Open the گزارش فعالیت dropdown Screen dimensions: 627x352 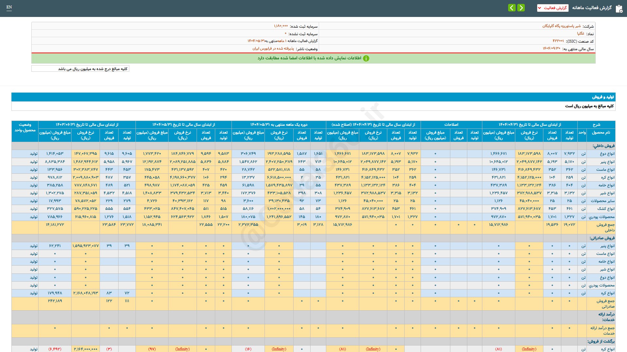coord(553,8)
